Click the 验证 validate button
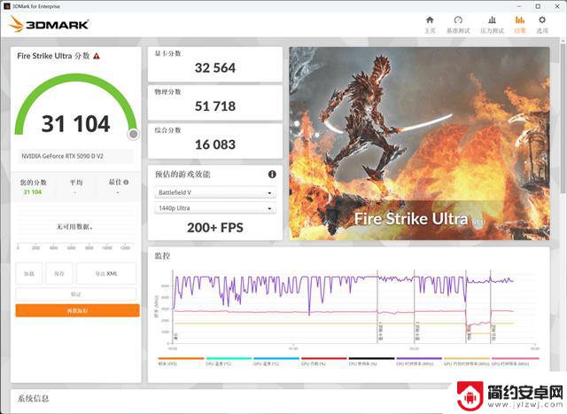This screenshot has height=414, width=567. 76,293
